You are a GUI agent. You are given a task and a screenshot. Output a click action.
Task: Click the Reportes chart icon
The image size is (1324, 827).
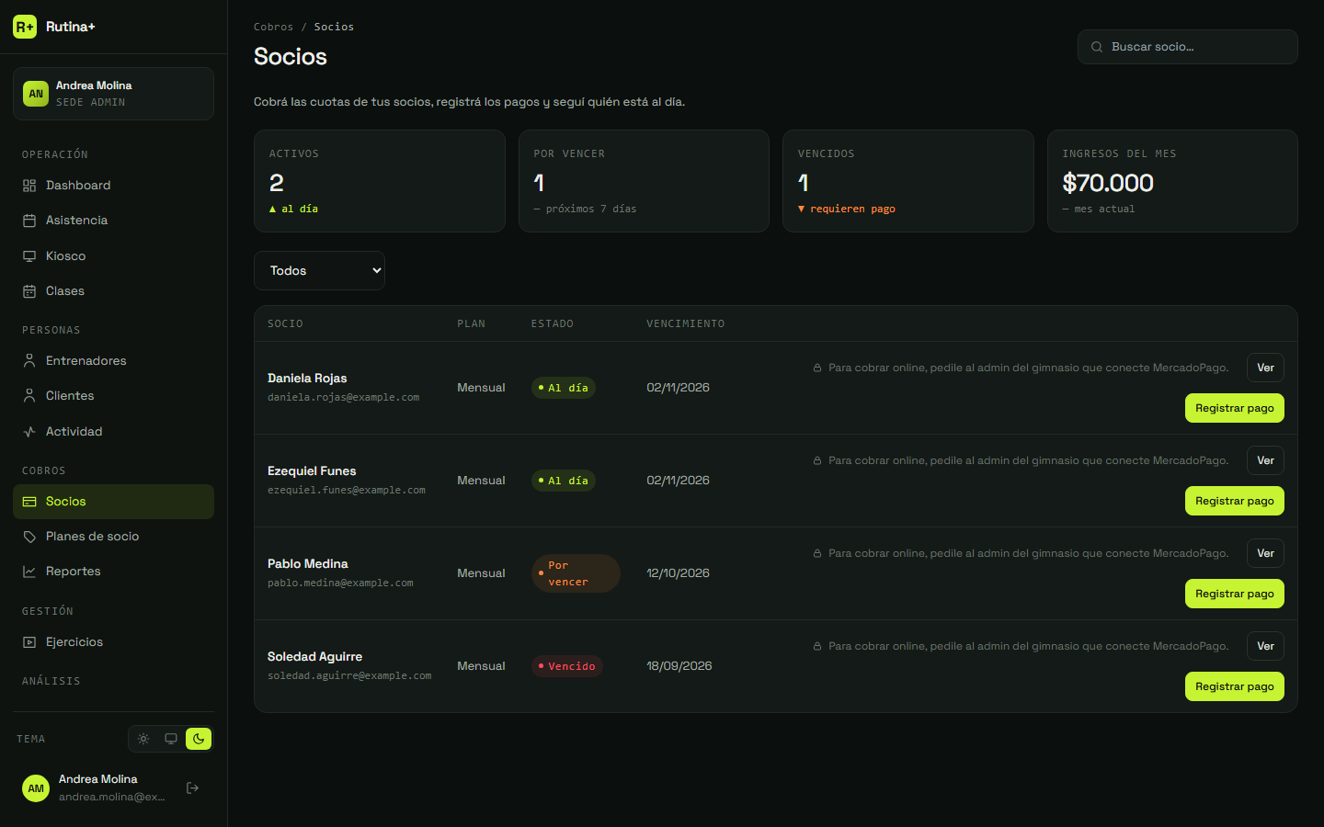[29, 572]
